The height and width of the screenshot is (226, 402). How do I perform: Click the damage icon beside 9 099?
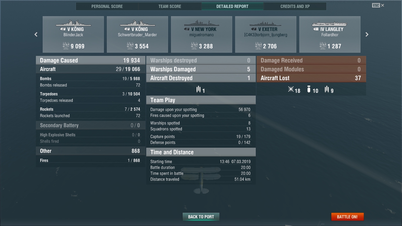pyautogui.click(x=66, y=46)
